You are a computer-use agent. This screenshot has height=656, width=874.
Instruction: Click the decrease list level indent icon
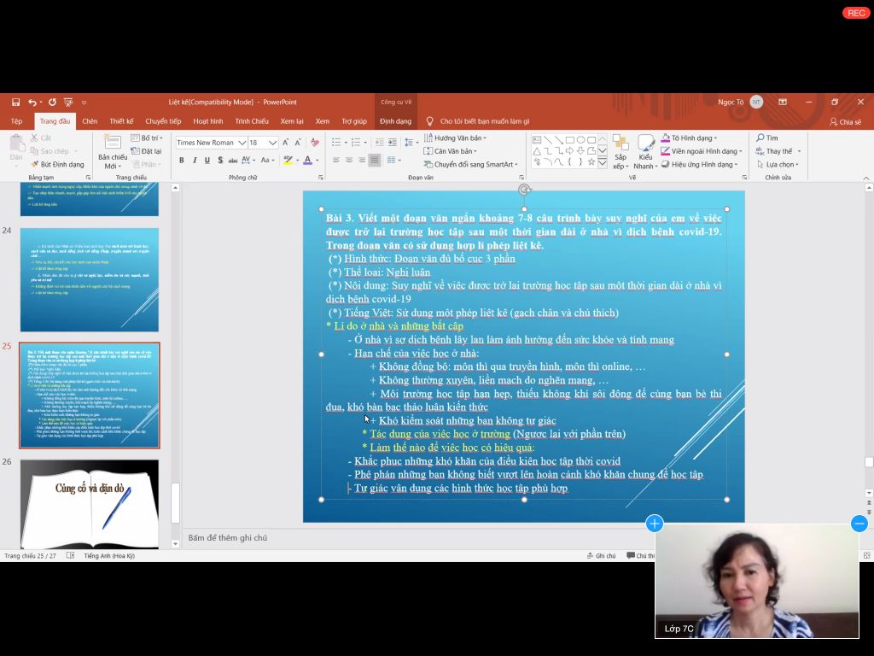[379, 143]
